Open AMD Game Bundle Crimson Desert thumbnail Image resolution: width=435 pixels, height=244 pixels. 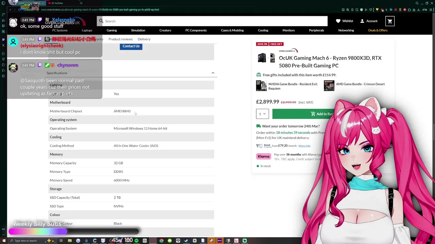point(329,85)
